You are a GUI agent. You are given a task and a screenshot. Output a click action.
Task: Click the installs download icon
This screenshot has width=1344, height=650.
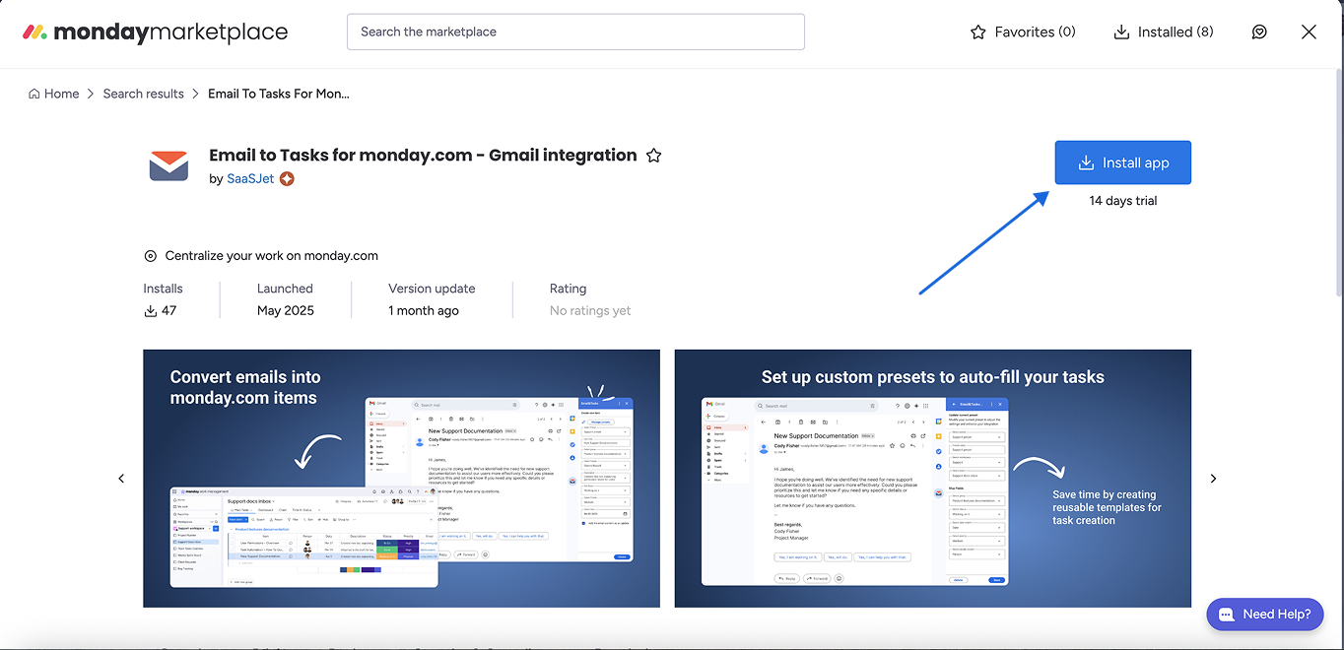point(151,311)
